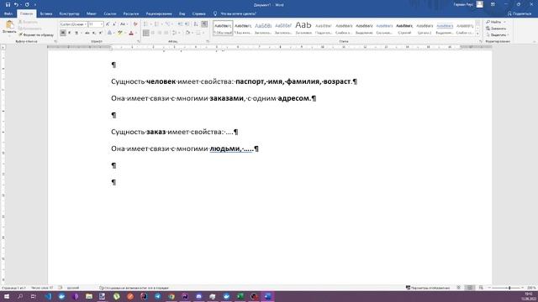Click the Paste clipboard icon
538x302 pixels.
(x=9, y=24)
